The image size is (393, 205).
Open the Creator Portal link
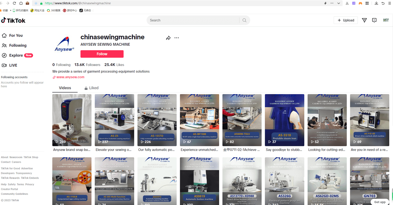(9, 189)
